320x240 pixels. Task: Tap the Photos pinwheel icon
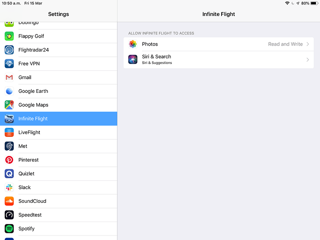tap(133, 44)
